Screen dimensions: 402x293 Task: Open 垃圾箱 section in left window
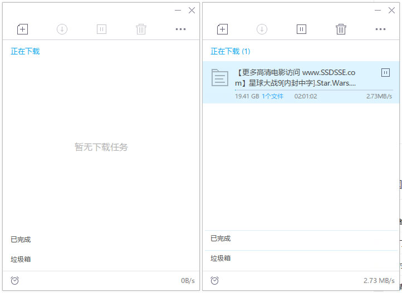pyautogui.click(x=21, y=259)
